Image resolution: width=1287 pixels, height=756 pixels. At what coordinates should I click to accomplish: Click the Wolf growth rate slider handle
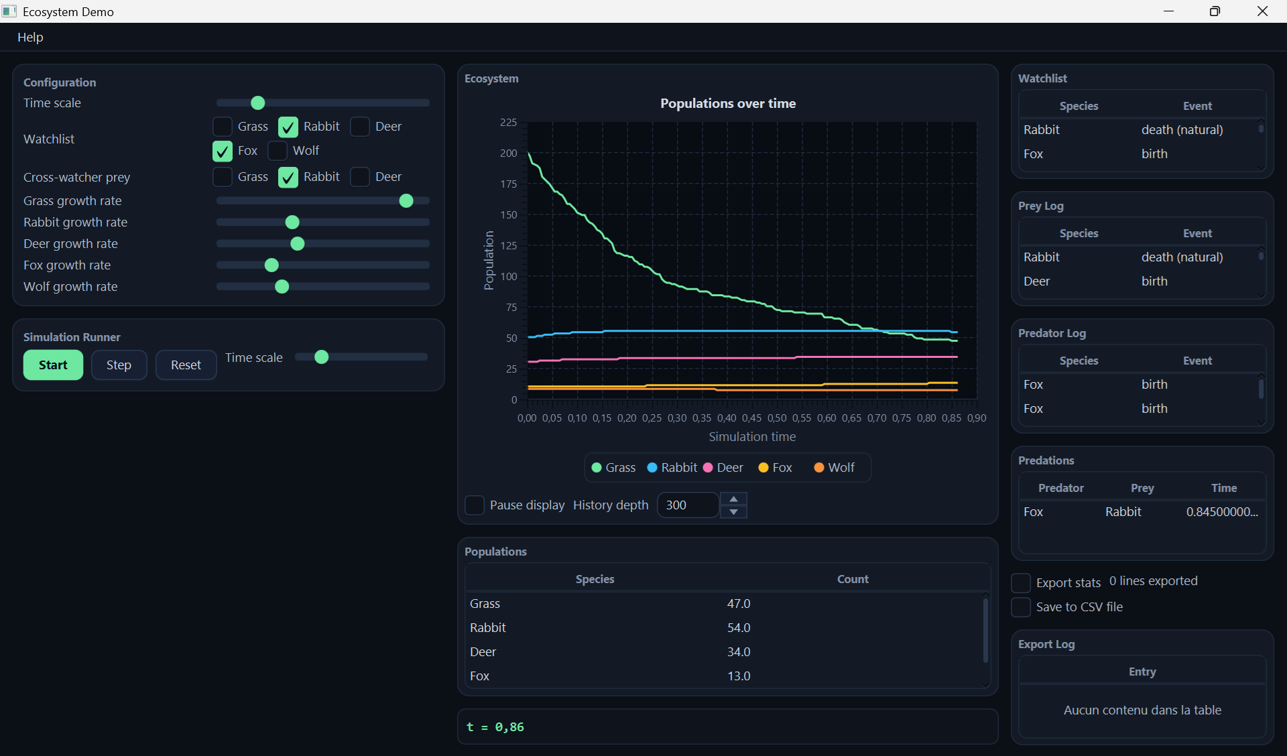(282, 287)
